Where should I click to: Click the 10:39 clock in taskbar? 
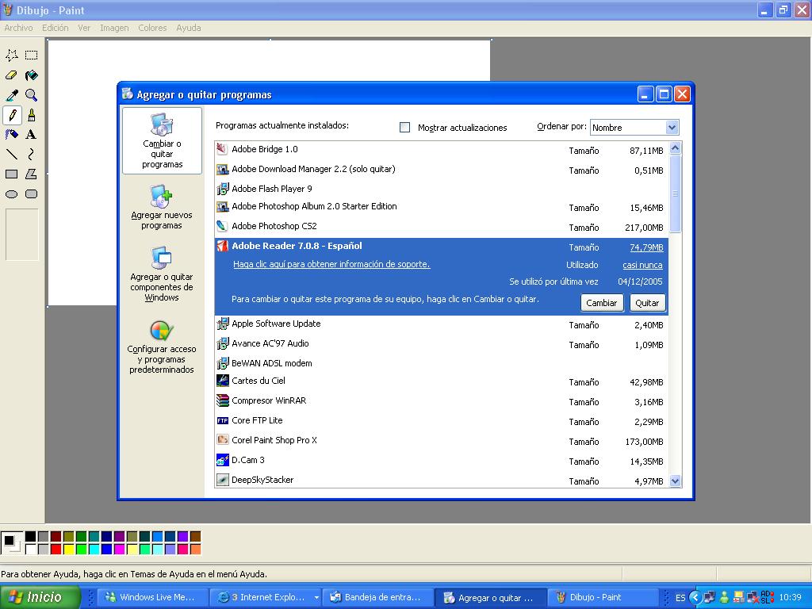(790, 598)
